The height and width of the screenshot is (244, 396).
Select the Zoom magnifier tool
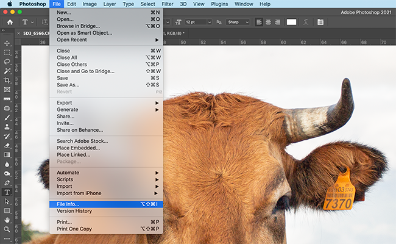7,229
